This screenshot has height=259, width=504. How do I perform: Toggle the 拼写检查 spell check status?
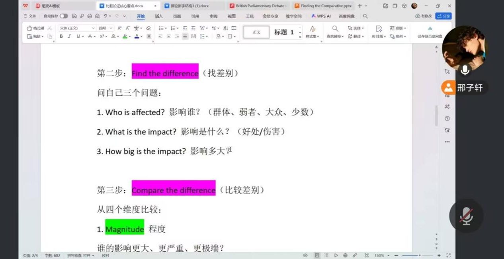tap(81, 255)
